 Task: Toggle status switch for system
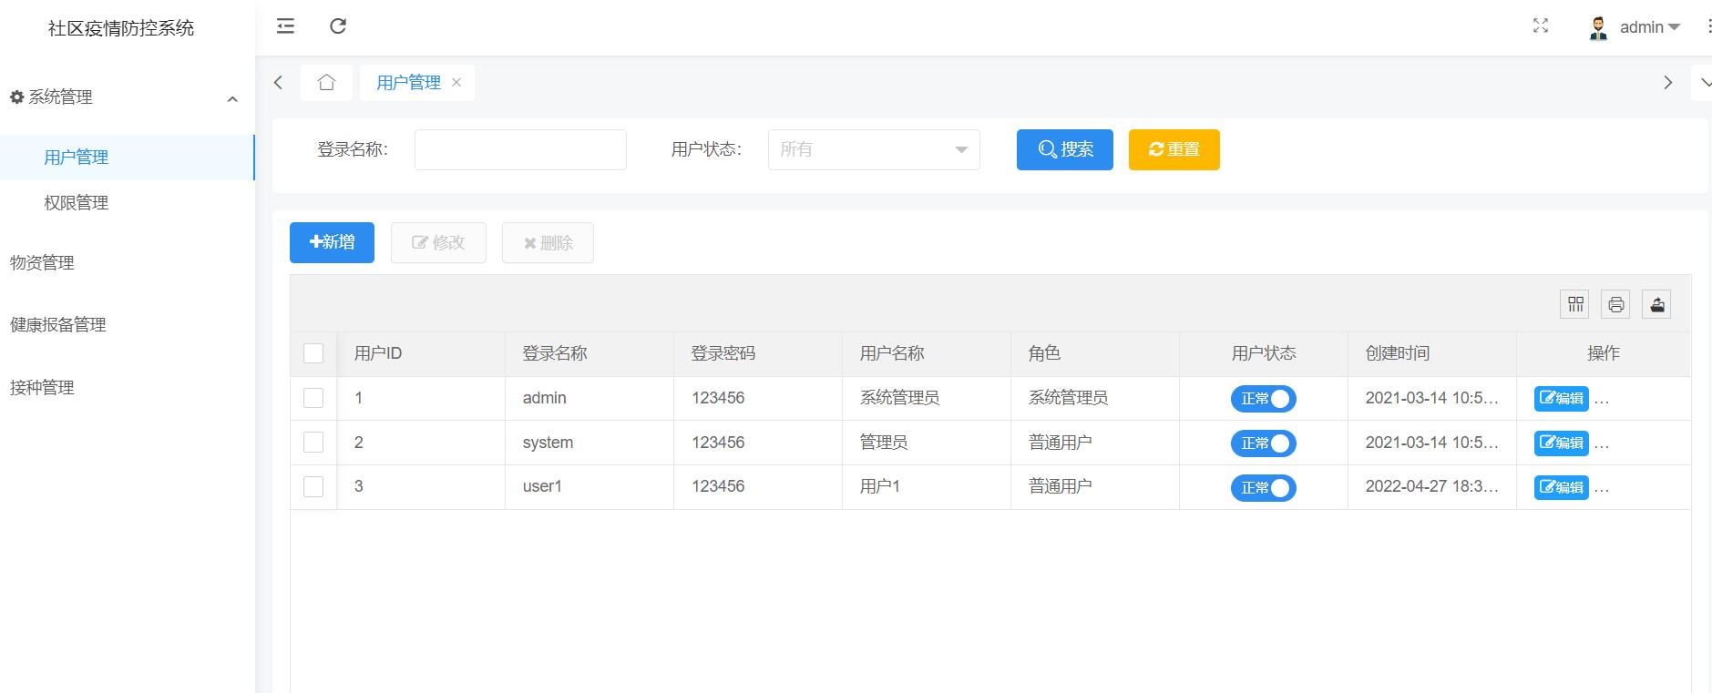pos(1264,443)
